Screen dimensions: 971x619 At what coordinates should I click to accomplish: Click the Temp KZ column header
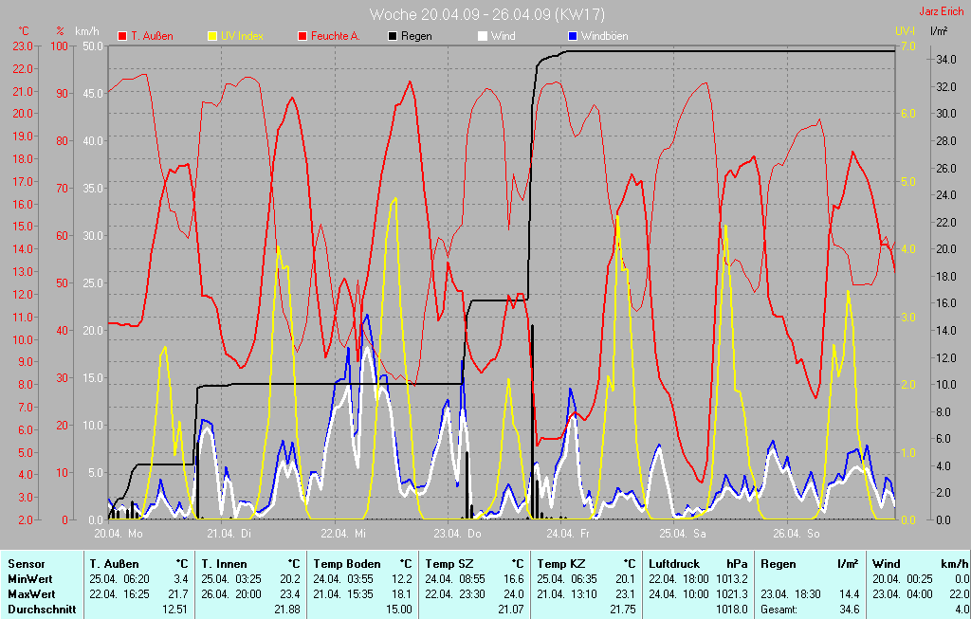click(x=561, y=564)
